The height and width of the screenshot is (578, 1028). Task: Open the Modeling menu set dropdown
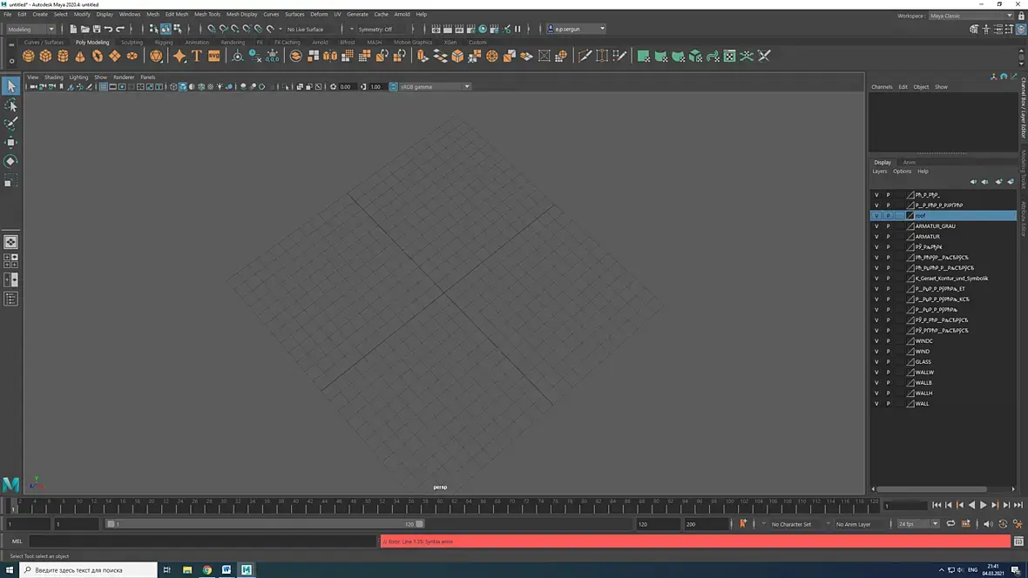(x=30, y=29)
